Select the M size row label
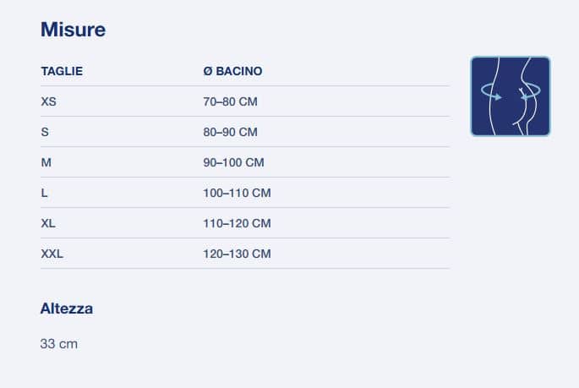 tap(46, 162)
